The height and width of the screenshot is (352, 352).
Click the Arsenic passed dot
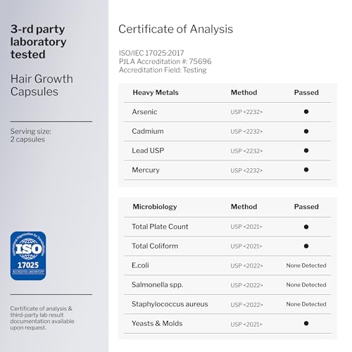[306, 112]
